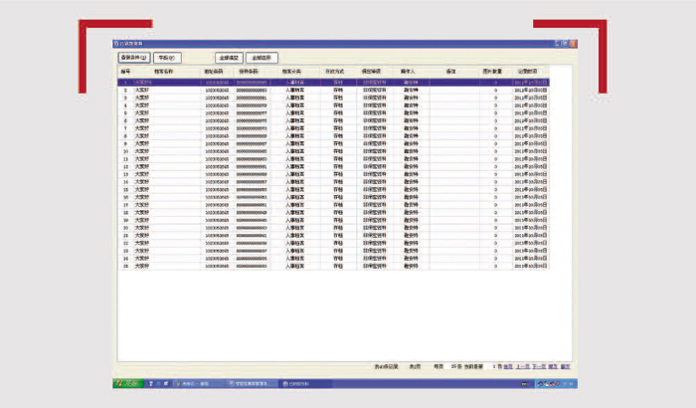696x408 pixels.
Task: Sort by the 记录时间 column header
Action: (x=530, y=72)
